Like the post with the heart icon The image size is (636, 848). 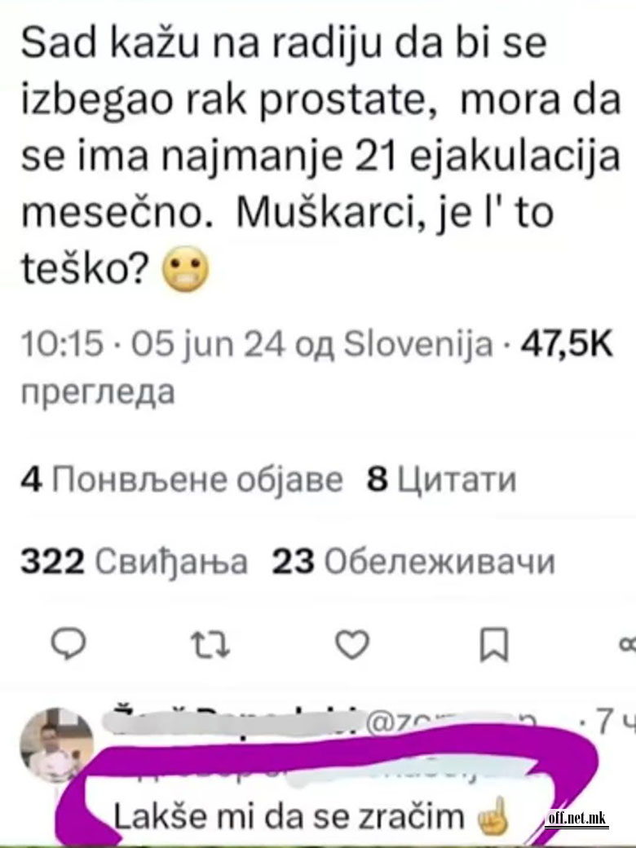[x=352, y=644]
